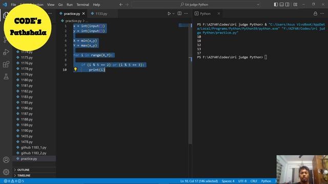
Task: Split the editor right
Action: [179, 14]
